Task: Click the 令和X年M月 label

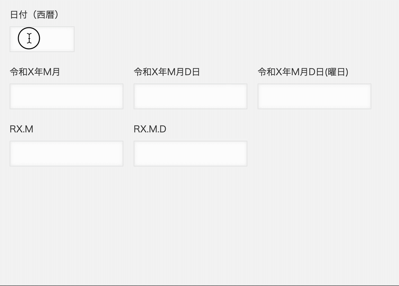Action: pos(35,72)
